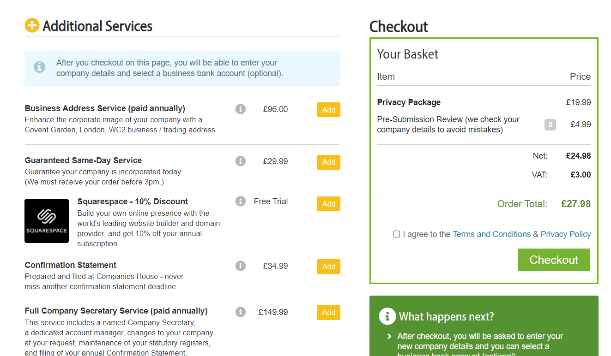
Task: Click info icon for Confirmation Statement
Action: [240, 266]
